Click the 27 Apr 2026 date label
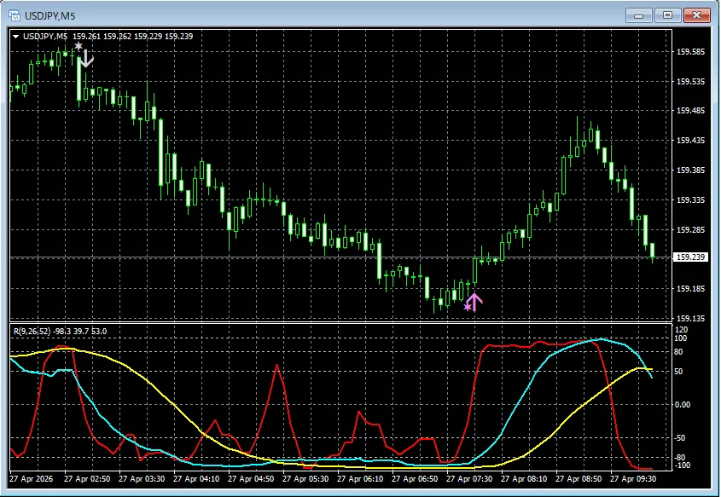The height and width of the screenshot is (497, 721). coord(32,480)
